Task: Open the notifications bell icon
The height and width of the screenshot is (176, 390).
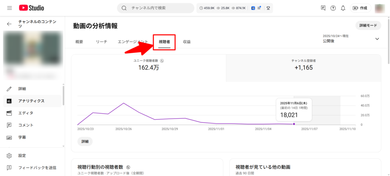Action: point(343,8)
